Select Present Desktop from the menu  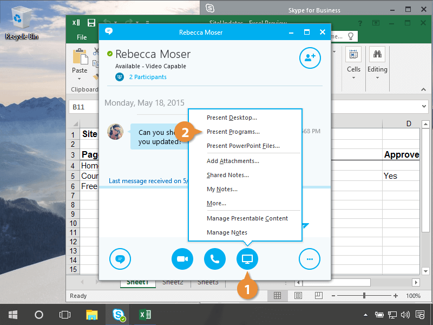(232, 118)
